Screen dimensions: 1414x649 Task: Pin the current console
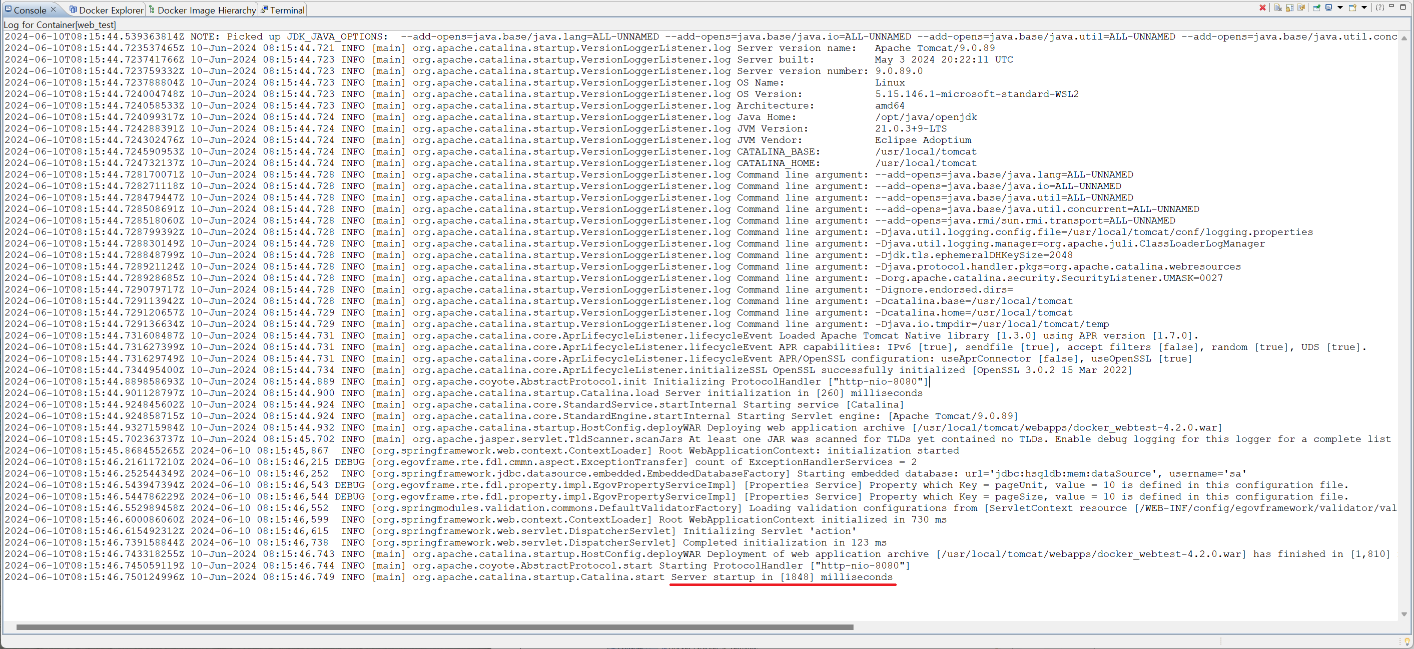(1317, 7)
